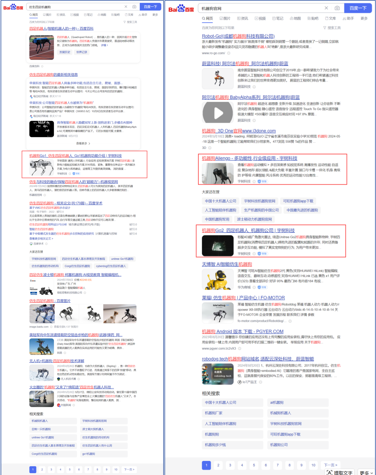Select 波士顿动力机器狗官网 suggestion chip

tap(254, 219)
